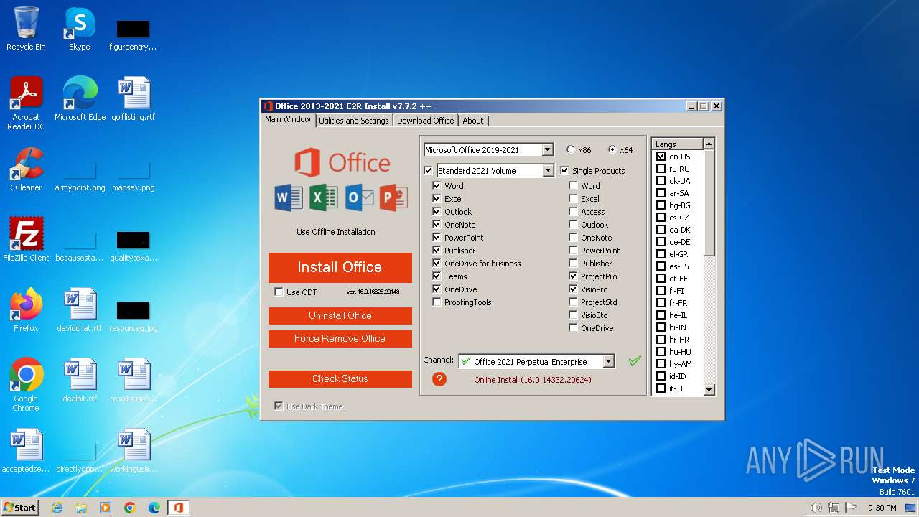
Task: Click down arrow of Langs scrollbar
Action: pyautogui.click(x=709, y=390)
